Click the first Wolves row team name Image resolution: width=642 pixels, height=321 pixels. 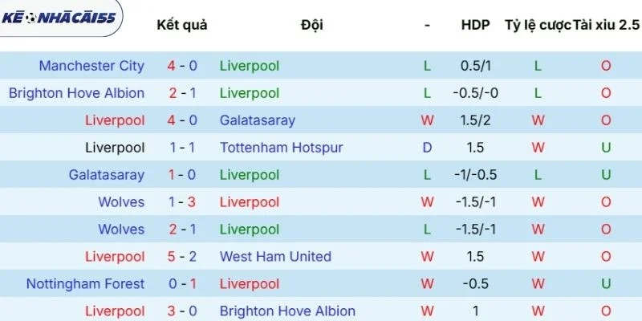click(121, 202)
